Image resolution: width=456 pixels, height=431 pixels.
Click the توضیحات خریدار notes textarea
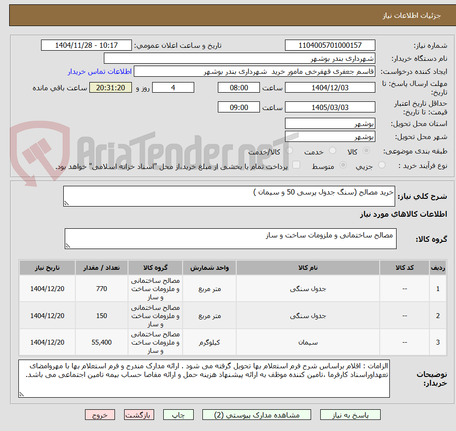click(204, 379)
